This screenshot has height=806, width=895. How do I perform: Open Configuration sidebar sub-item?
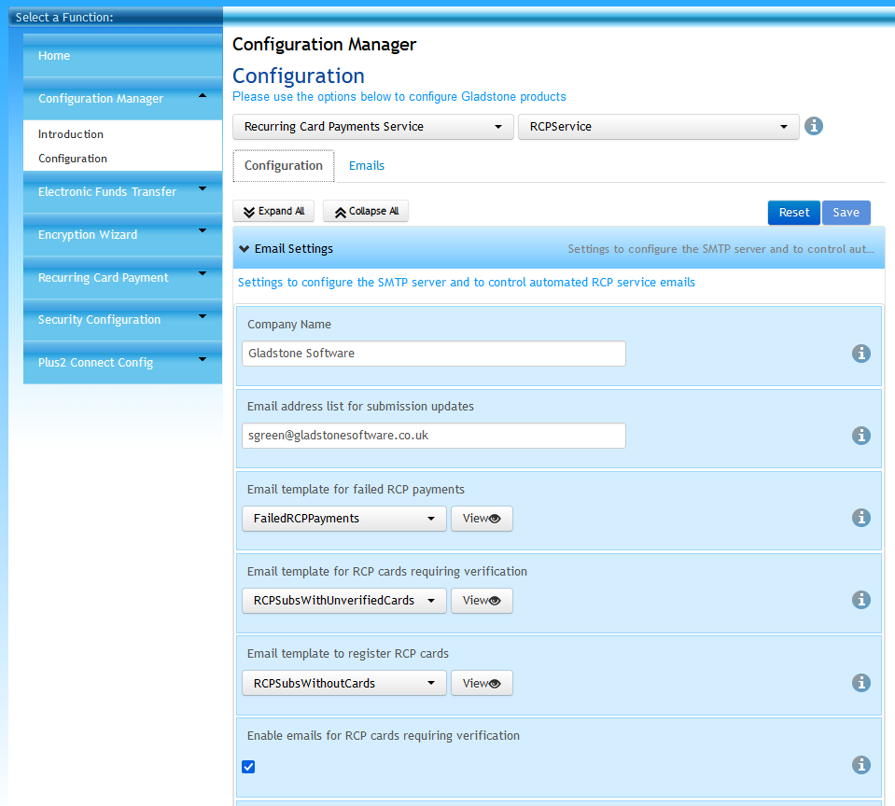click(x=73, y=159)
